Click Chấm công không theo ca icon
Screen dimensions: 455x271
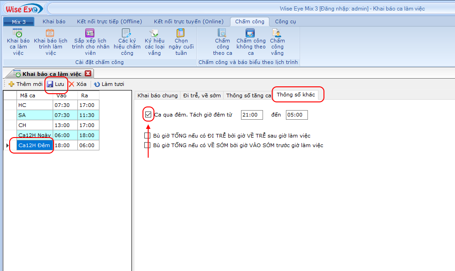tap(251, 33)
